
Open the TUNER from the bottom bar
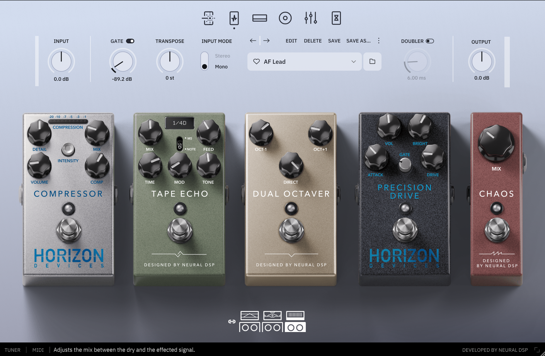click(12, 350)
